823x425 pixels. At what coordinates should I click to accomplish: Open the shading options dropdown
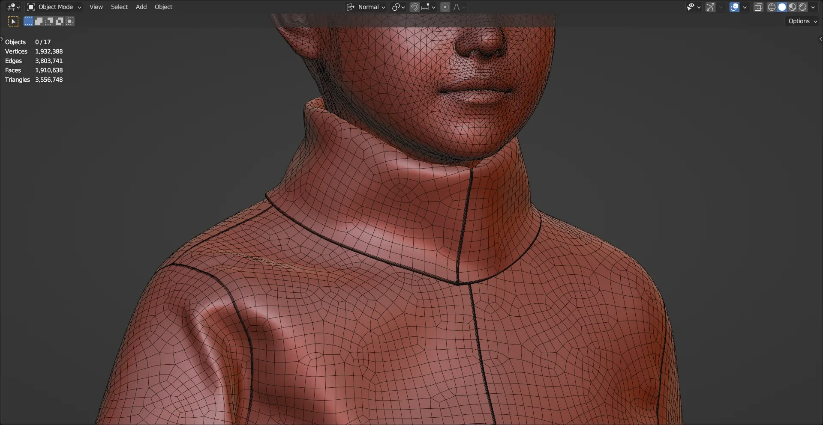(813, 7)
